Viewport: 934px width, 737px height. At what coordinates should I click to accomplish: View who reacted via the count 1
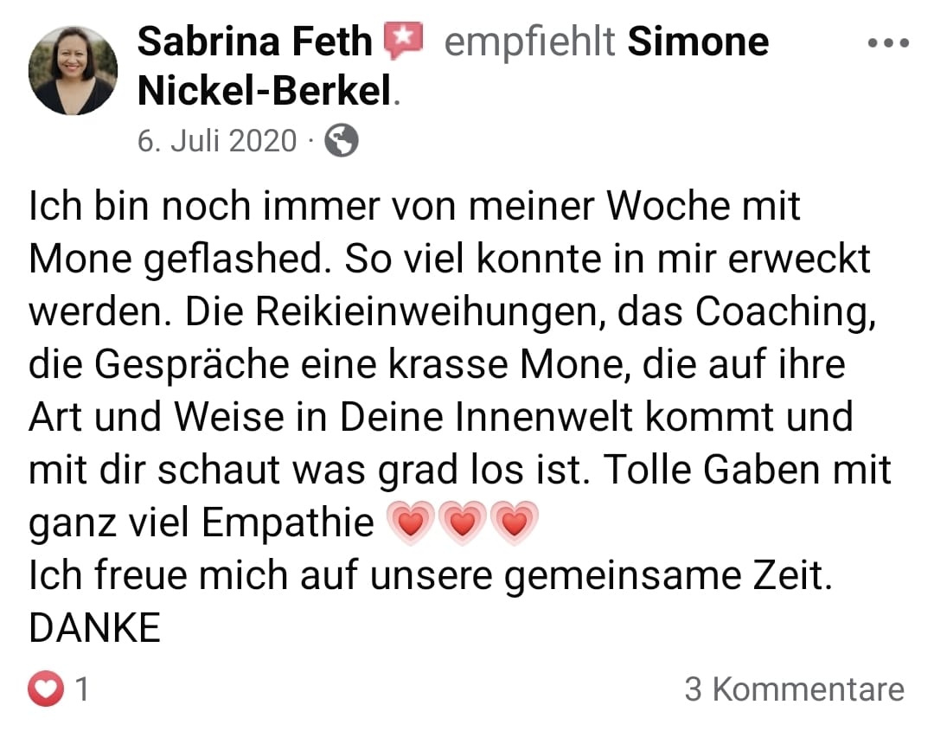tap(83, 689)
